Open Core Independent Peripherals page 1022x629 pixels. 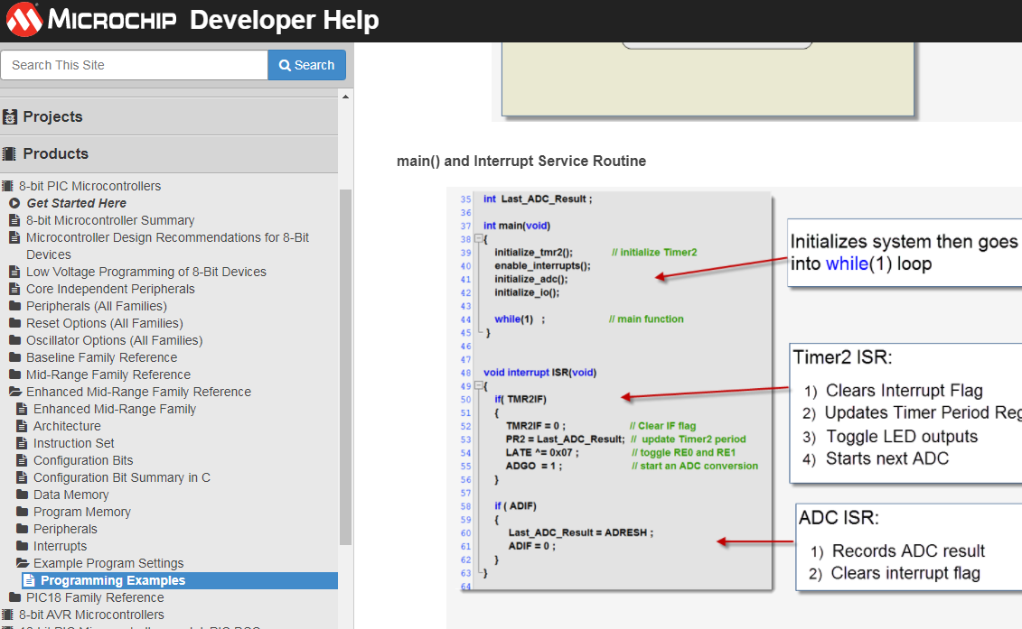pyautogui.click(x=110, y=289)
